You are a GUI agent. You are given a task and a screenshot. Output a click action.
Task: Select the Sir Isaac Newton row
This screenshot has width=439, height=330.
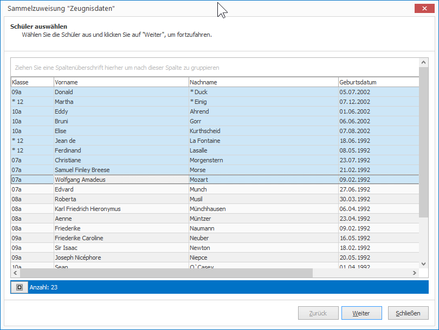(215, 248)
